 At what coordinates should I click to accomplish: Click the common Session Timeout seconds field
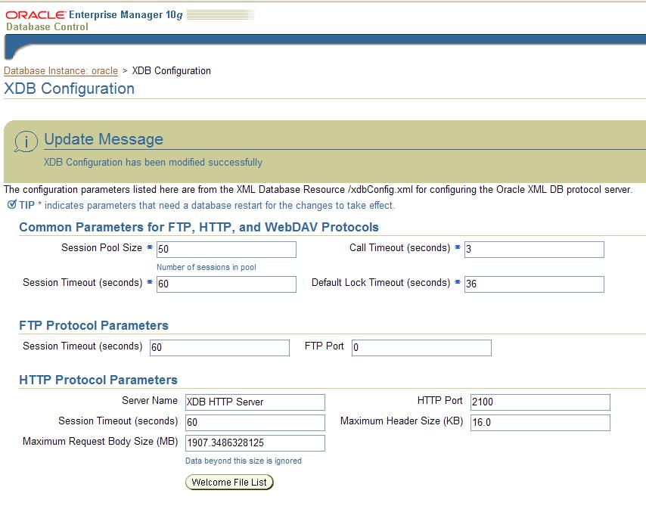coord(226,284)
